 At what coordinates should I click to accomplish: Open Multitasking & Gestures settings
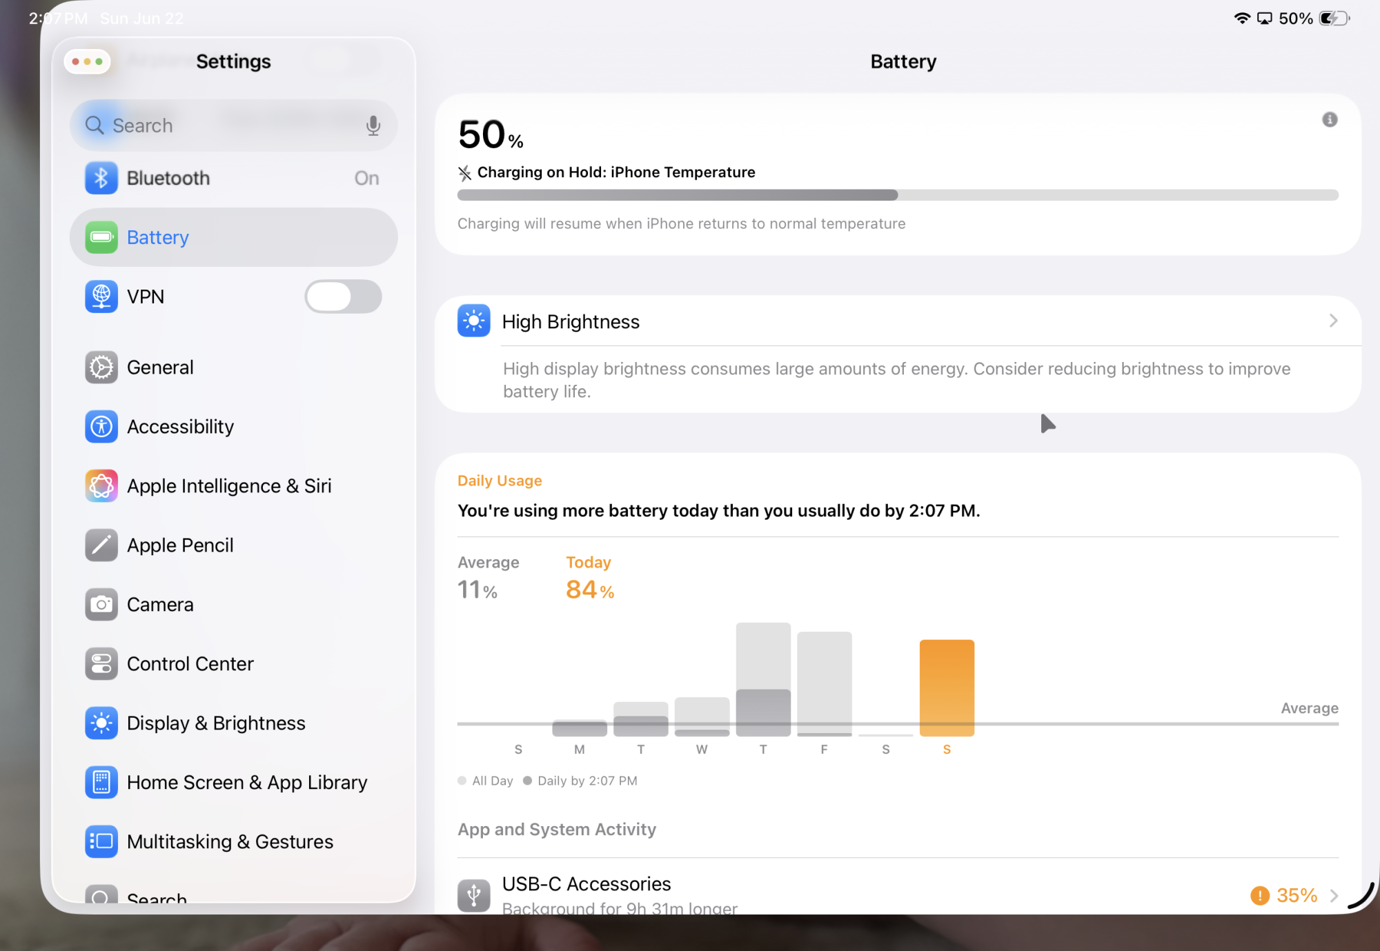230,842
